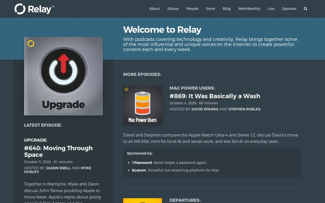325x203 pixels.
Task: View David Sparks host page
Action: point(205,109)
